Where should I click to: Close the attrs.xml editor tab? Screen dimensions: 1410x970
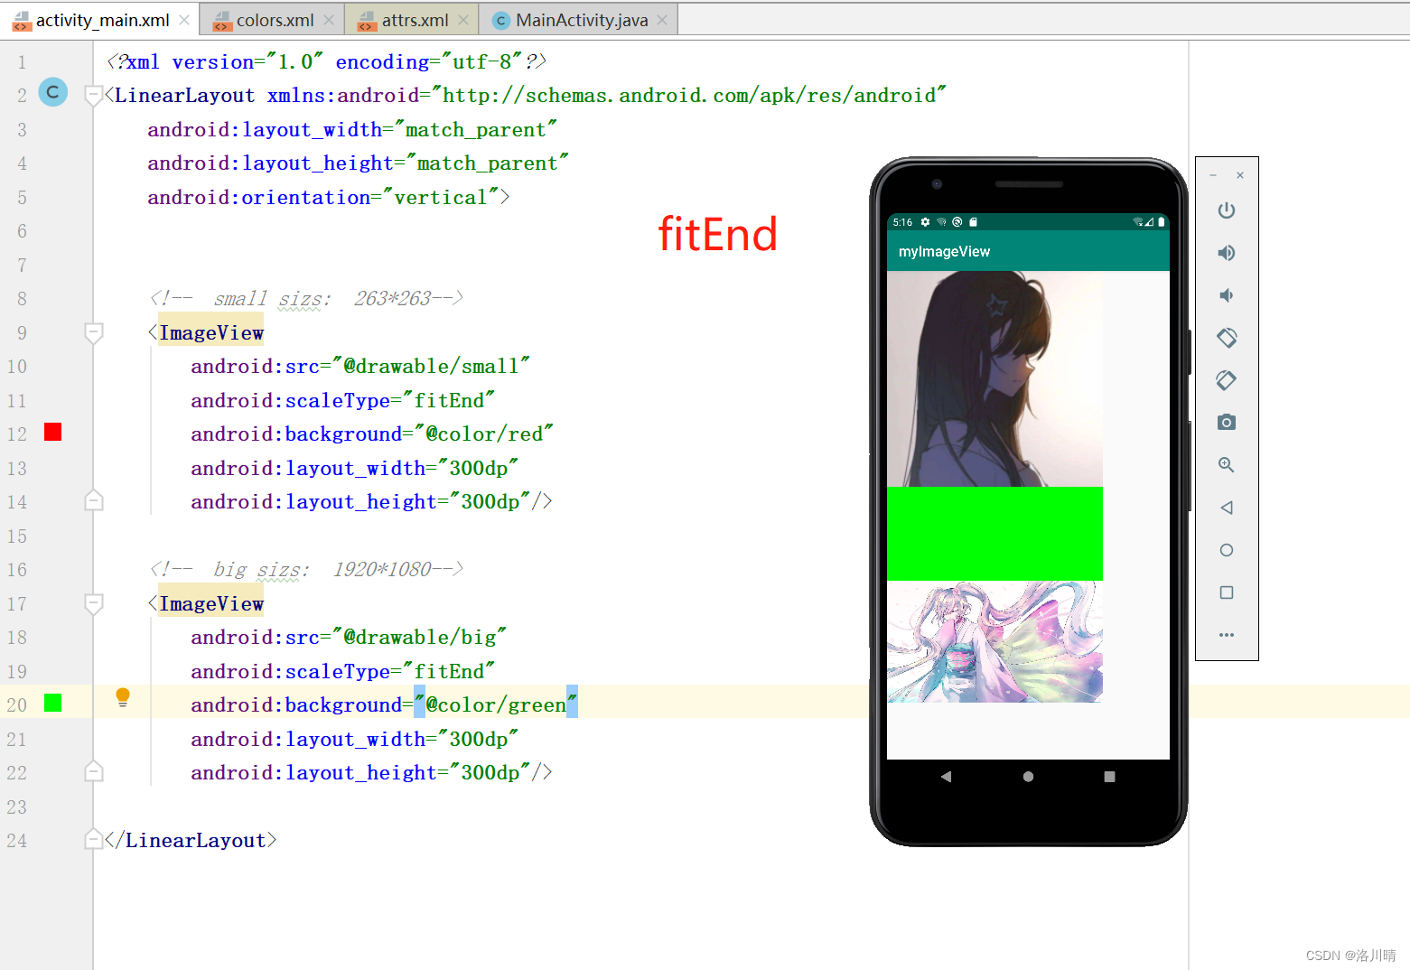[x=462, y=19]
